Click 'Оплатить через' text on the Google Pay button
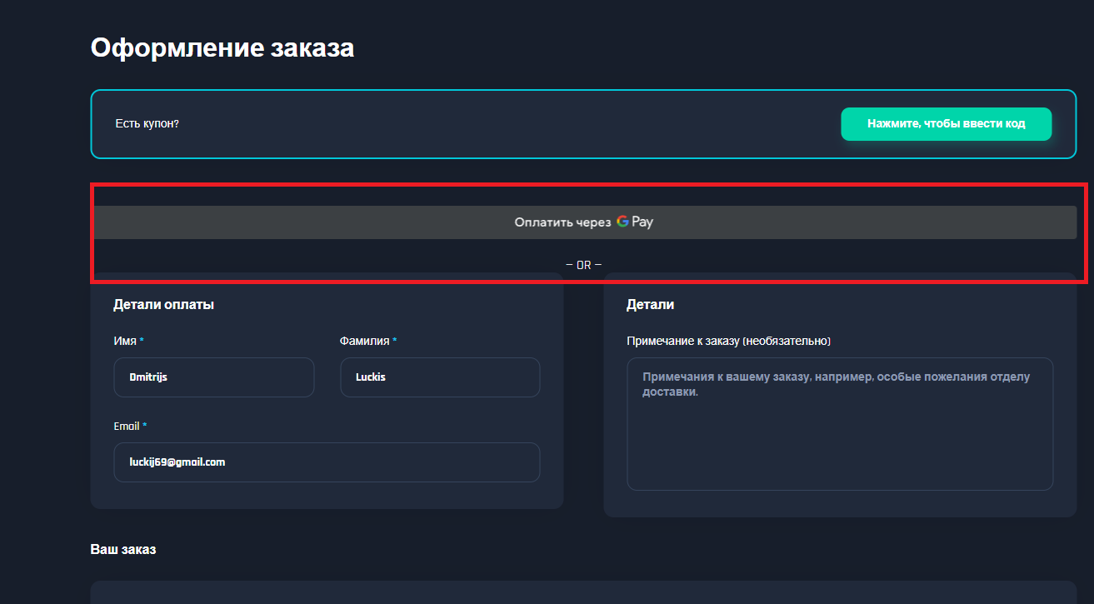 tap(562, 222)
